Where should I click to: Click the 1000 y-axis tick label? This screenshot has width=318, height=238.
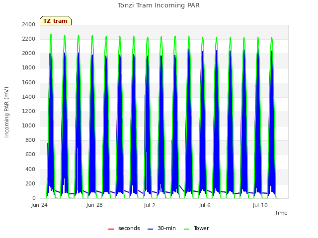pos(29,125)
